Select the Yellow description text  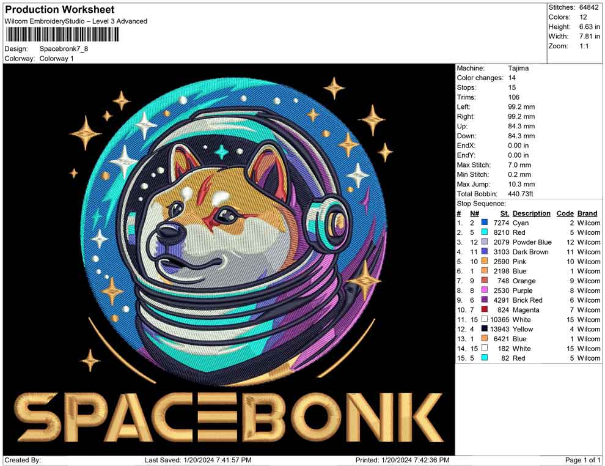point(522,329)
